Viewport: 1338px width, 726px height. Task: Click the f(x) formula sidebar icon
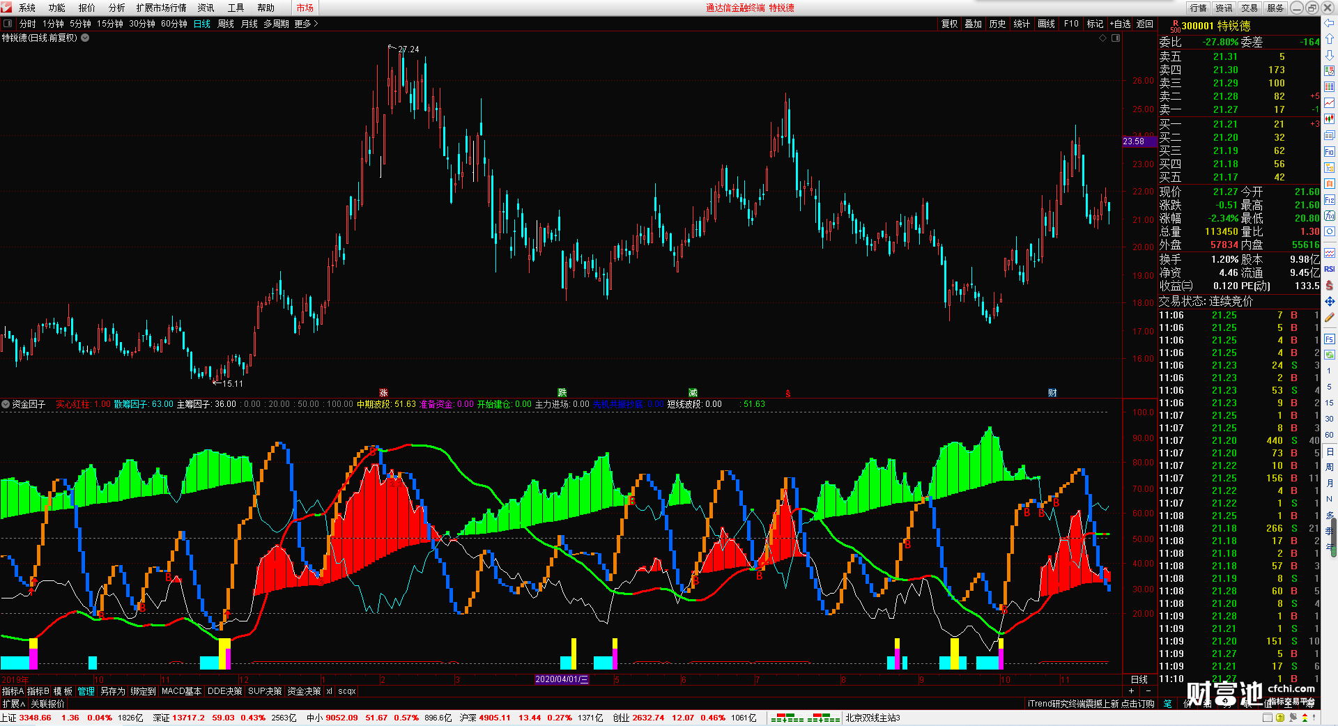click(x=1330, y=216)
